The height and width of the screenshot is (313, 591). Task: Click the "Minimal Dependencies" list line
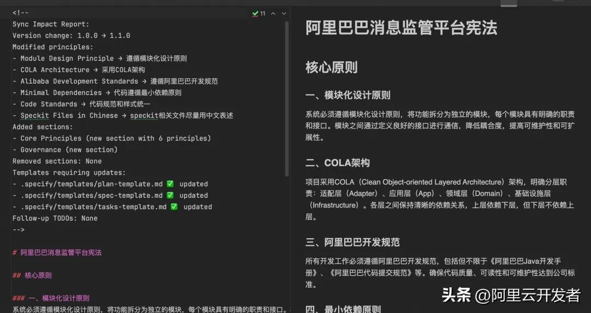pos(97,92)
